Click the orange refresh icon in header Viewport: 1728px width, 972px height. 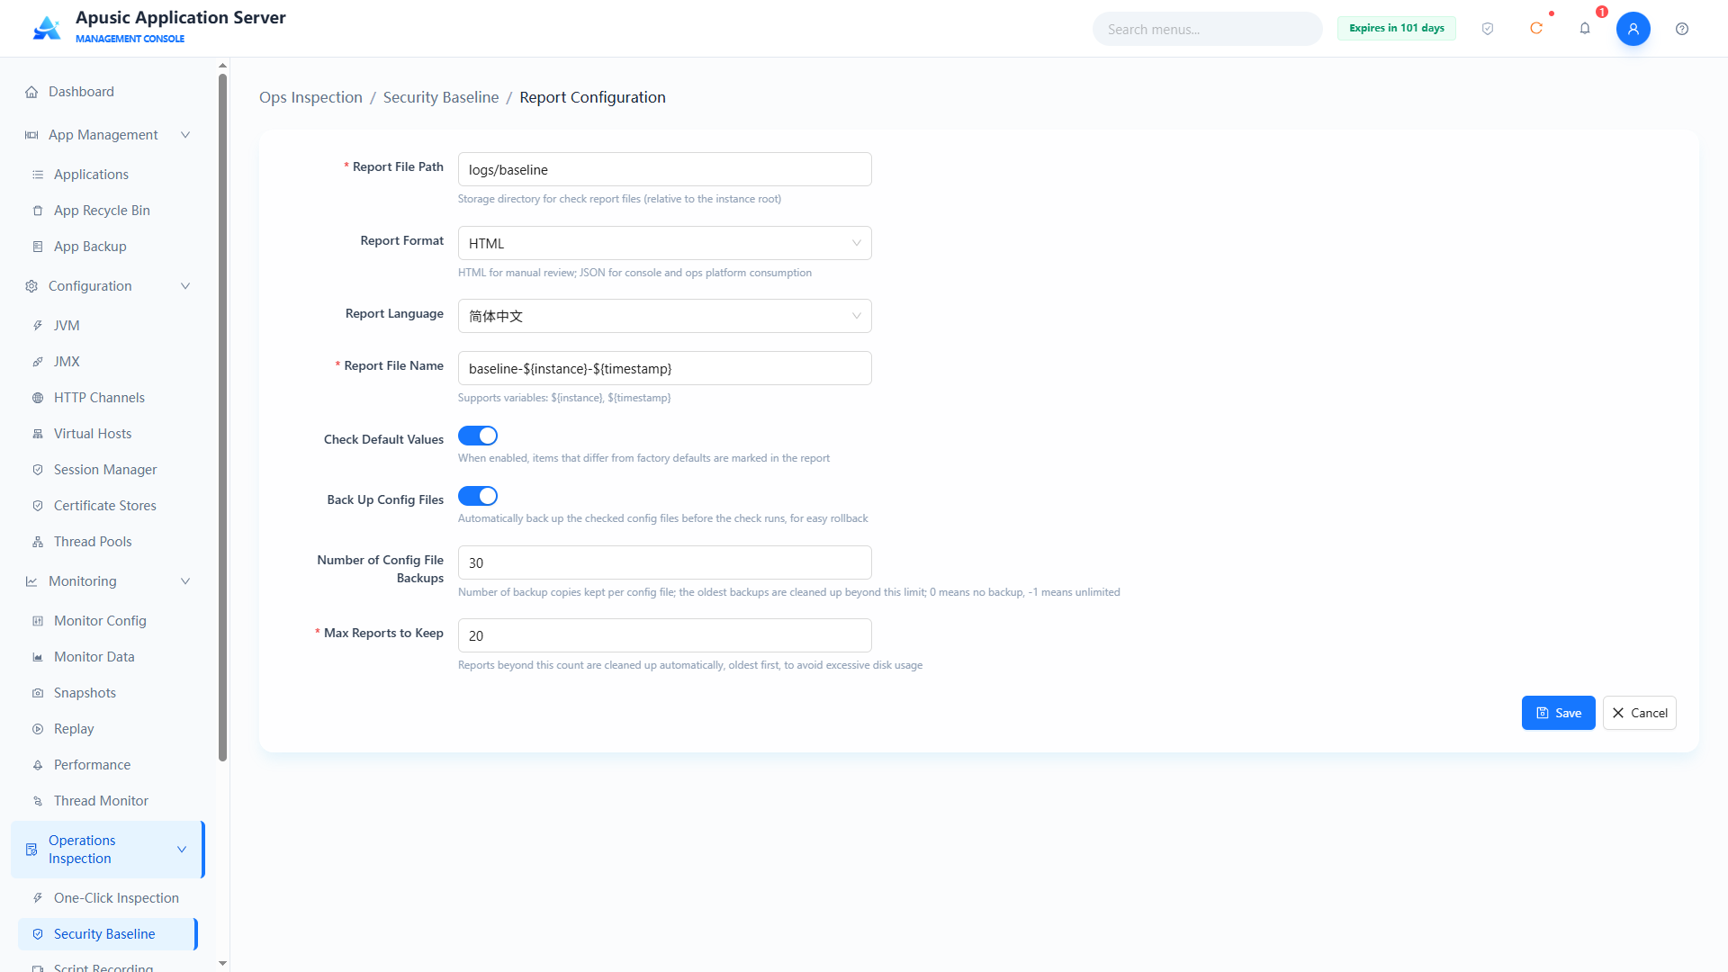(1536, 29)
